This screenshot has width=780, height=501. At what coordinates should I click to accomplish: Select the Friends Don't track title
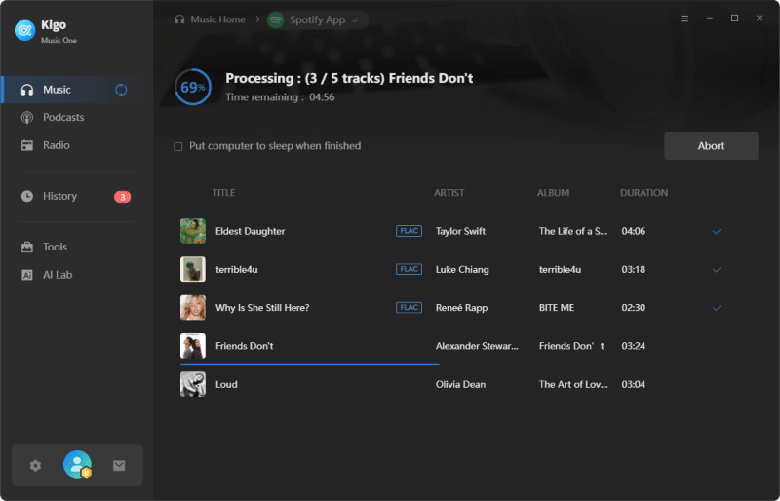(245, 346)
